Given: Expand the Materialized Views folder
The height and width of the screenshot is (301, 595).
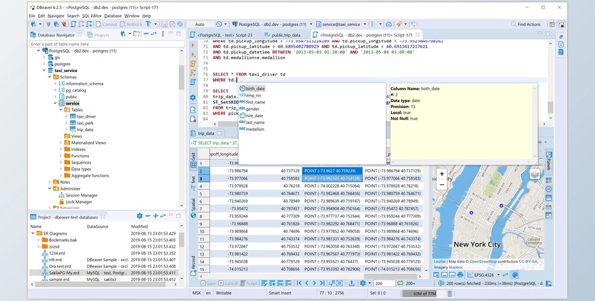Looking at the screenshot, I should pyautogui.click(x=61, y=143).
